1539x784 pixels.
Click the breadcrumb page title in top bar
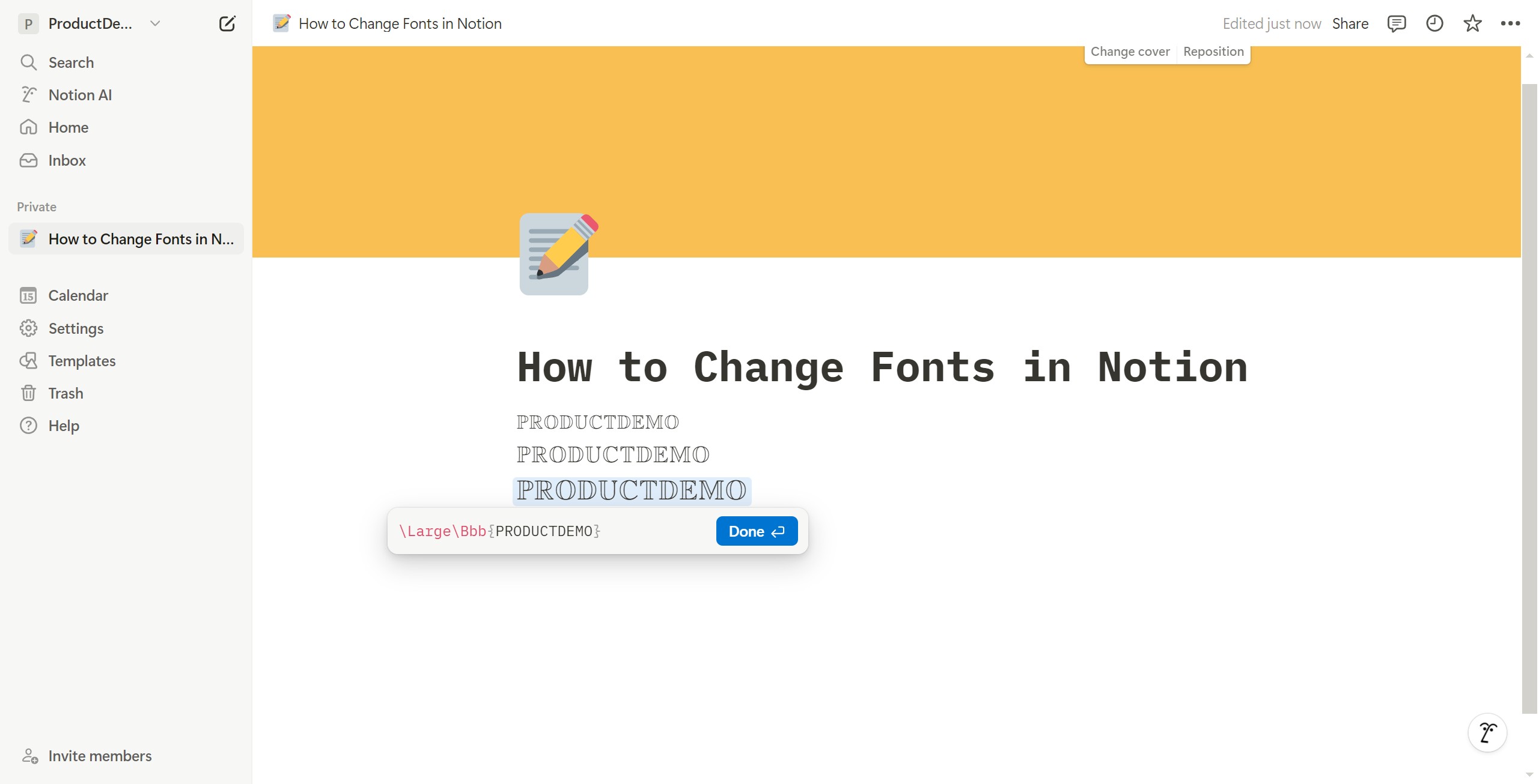click(400, 23)
